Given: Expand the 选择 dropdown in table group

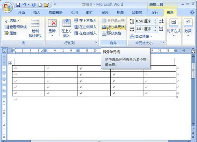Looking at the screenshot, I should [12, 20].
